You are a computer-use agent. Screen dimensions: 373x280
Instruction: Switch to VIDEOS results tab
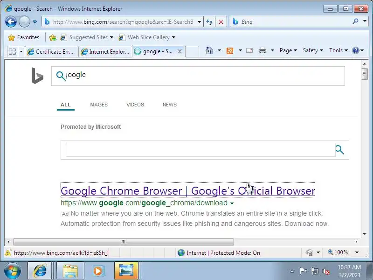point(135,105)
